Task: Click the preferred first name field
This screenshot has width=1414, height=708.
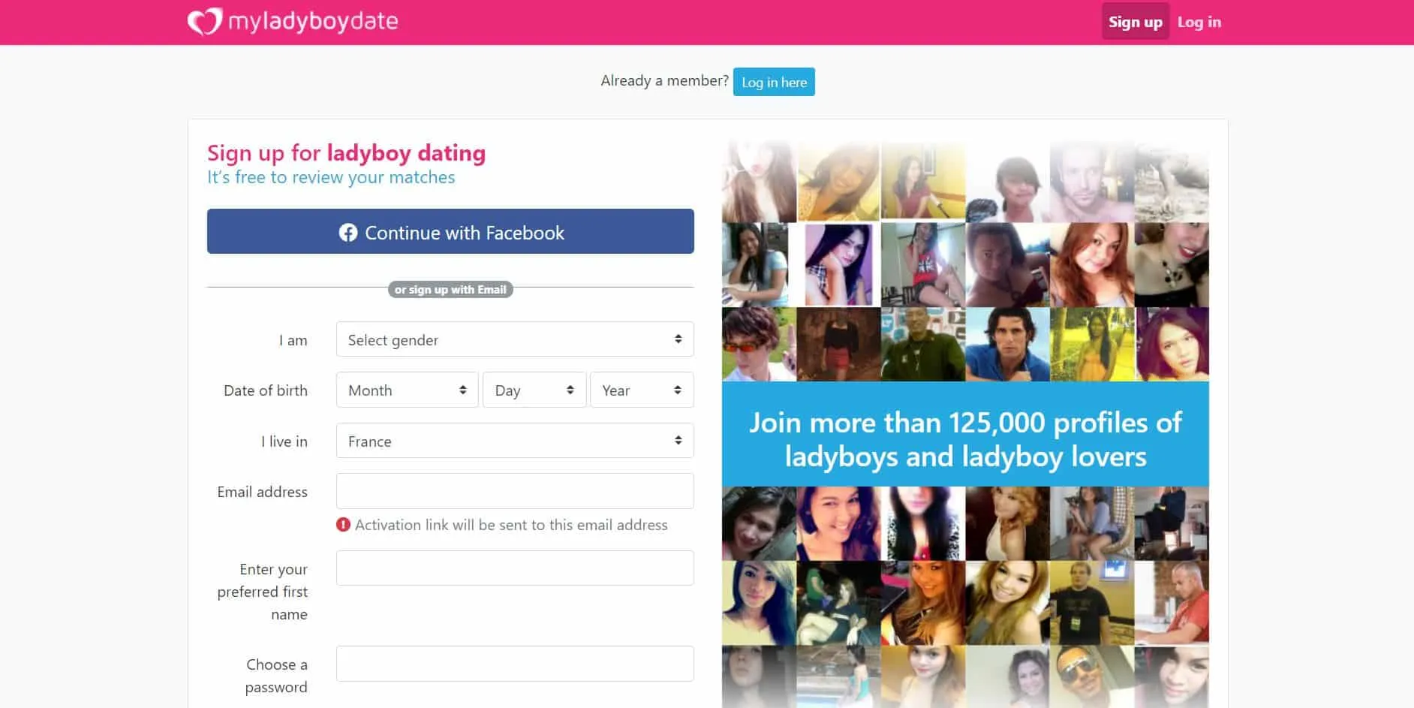Action: [x=515, y=568]
